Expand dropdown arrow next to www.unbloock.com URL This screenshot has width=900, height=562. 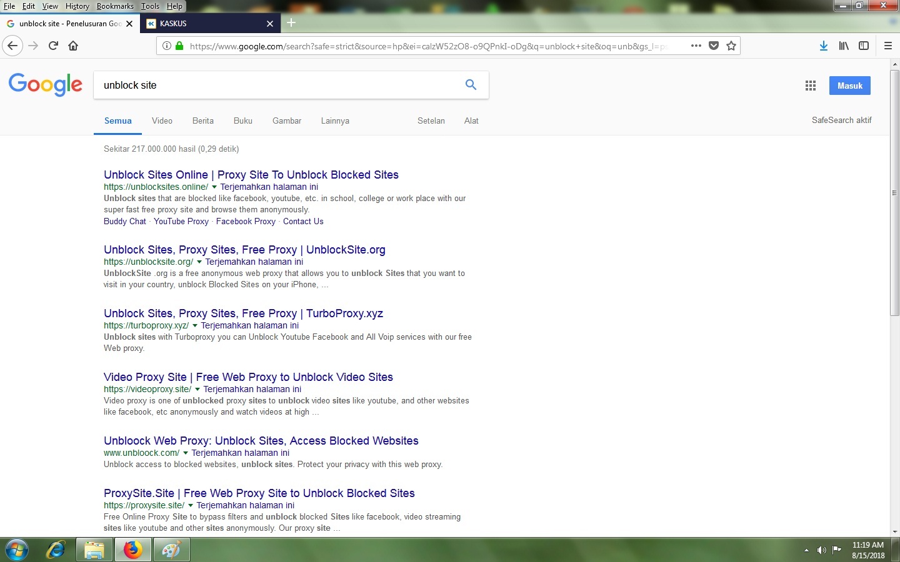point(186,453)
